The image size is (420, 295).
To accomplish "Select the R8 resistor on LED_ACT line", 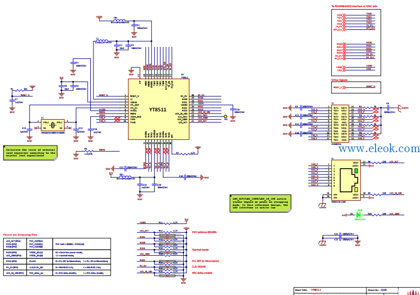I will coord(376,162).
